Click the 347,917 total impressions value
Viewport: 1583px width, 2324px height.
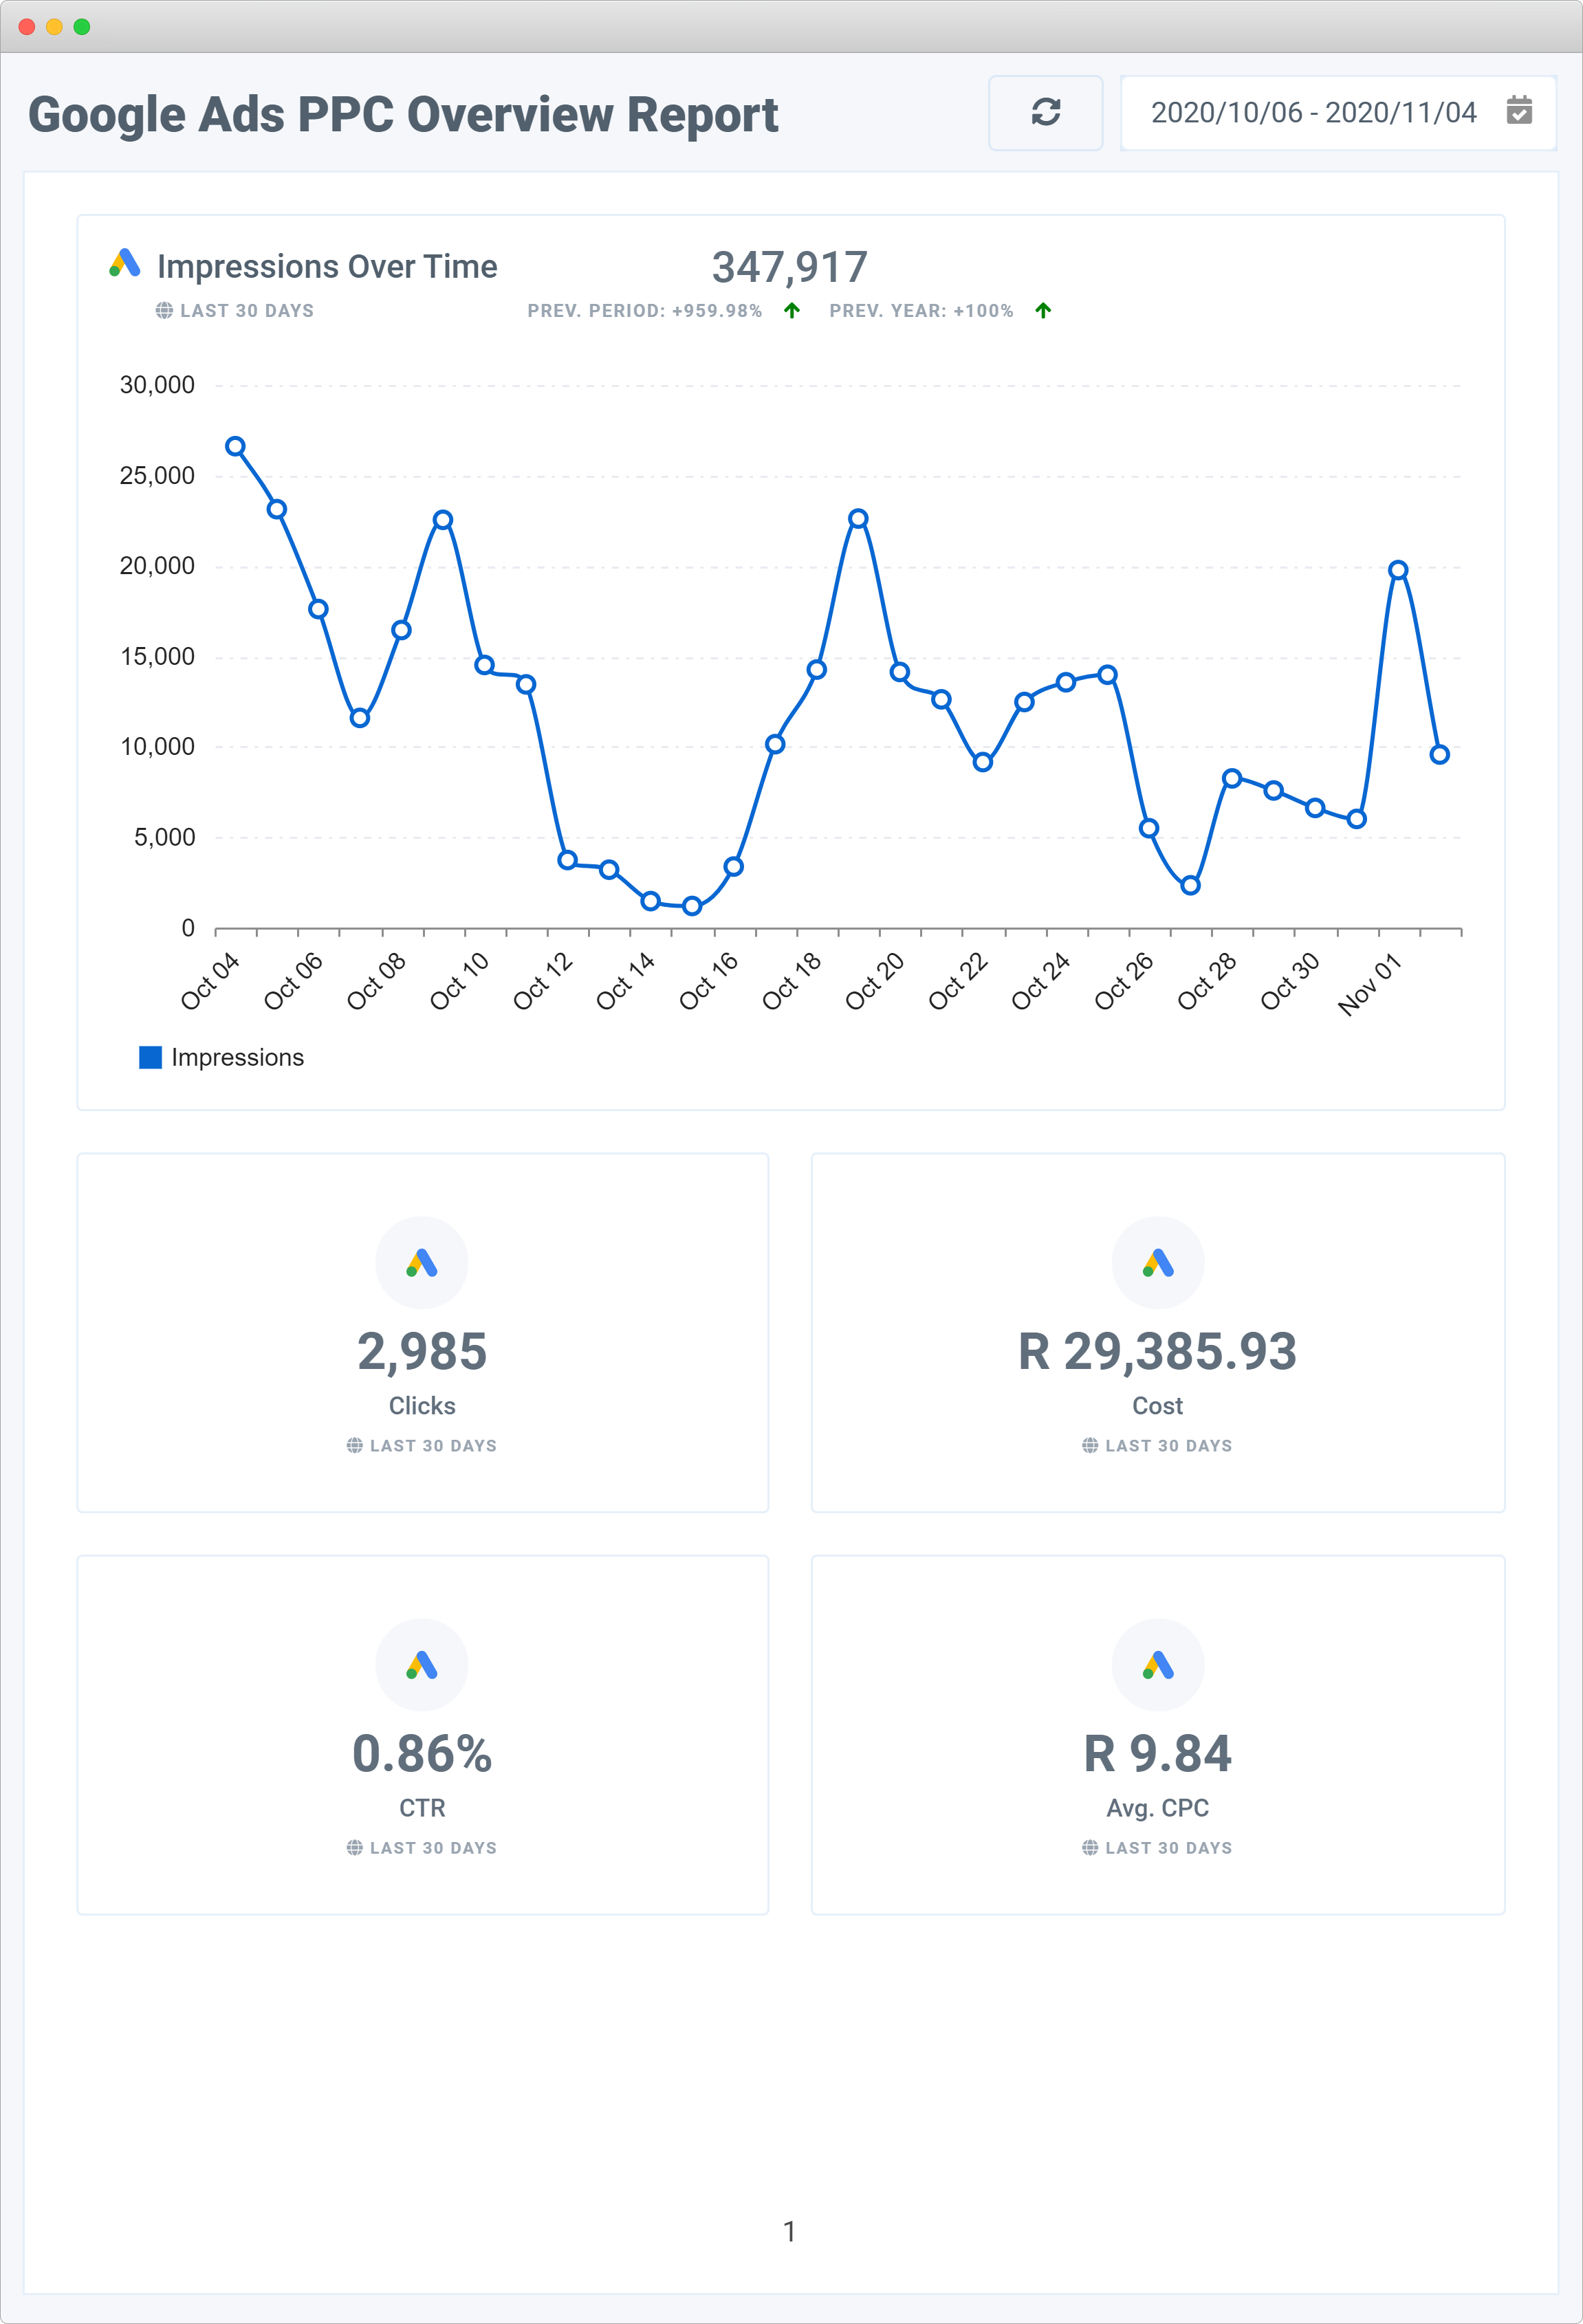click(x=789, y=268)
